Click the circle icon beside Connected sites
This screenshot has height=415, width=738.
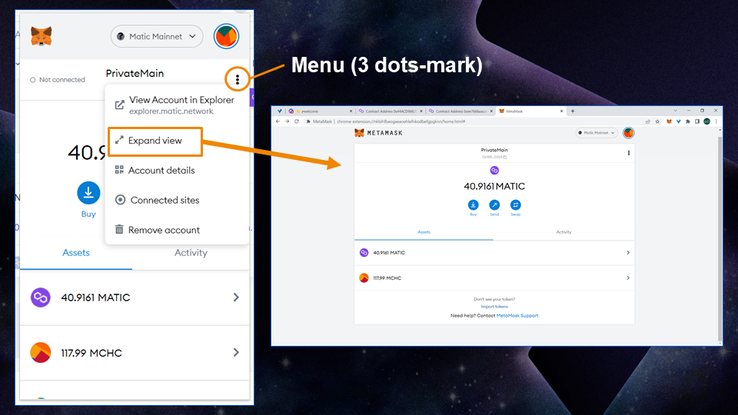coord(120,200)
